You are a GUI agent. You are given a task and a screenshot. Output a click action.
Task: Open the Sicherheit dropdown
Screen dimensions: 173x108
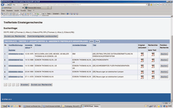[x=56, y=14]
